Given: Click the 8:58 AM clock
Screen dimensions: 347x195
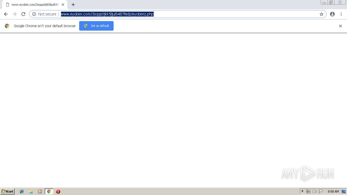Looking at the screenshot, I should tap(333, 191).
